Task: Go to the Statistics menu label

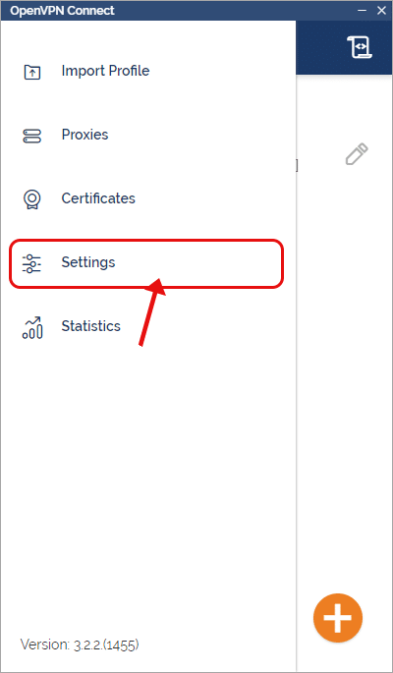Action: tap(90, 326)
